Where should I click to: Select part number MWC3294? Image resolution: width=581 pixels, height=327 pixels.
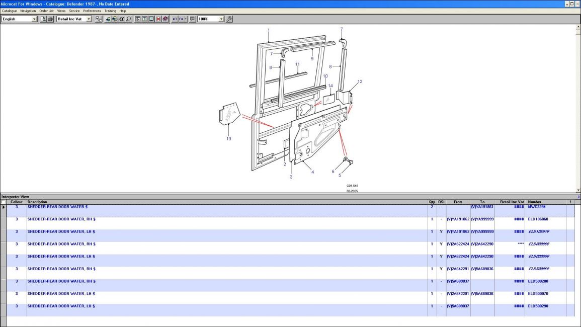coord(537,207)
